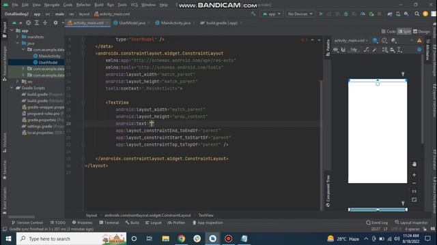
Task: Switch editor to Code view
Action: tap(389, 31)
